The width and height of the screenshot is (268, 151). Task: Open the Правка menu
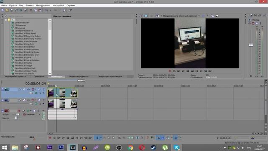click(13, 5)
